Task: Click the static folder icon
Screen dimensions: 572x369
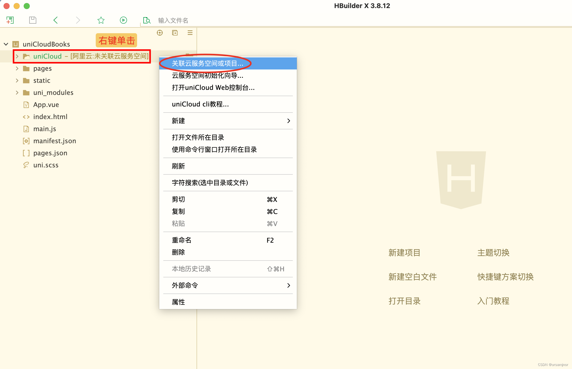Action: click(26, 80)
